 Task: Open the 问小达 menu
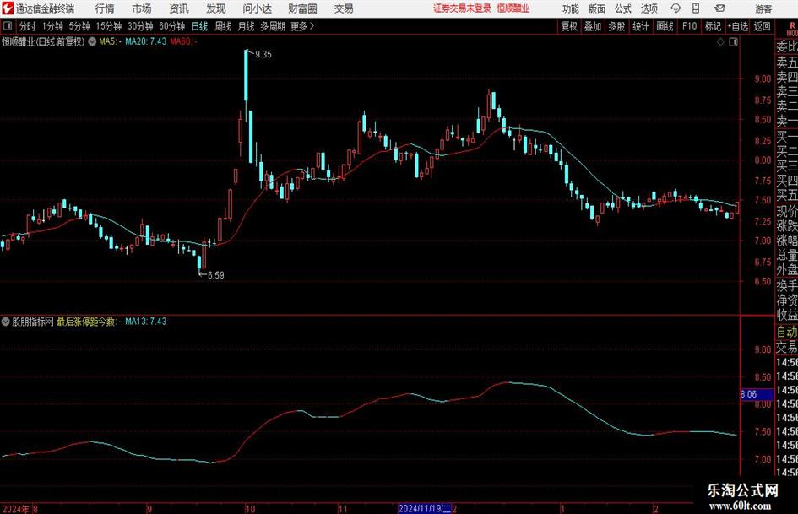[257, 8]
